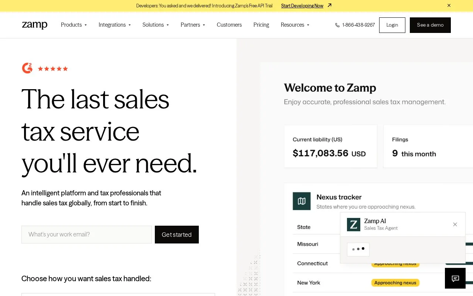Go to the Customers page
This screenshot has width=473, height=296.
pos(229,25)
